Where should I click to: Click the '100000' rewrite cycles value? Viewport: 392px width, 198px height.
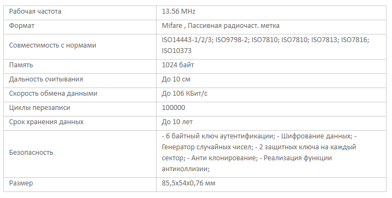pyautogui.click(x=174, y=108)
